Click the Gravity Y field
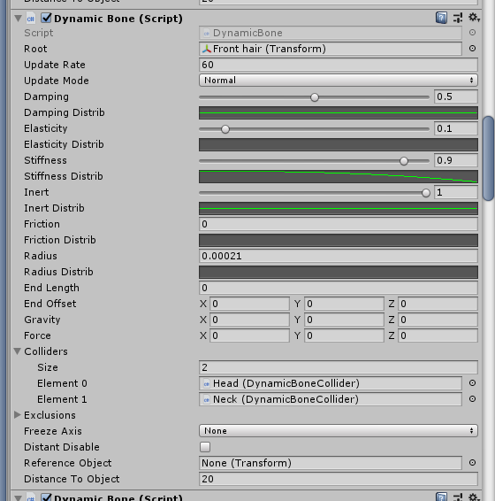This screenshot has width=495, height=501. 344,320
